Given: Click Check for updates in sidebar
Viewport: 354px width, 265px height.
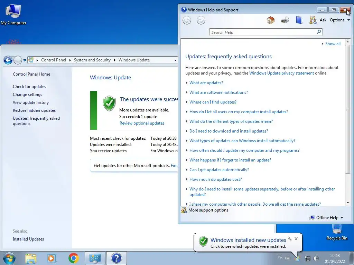Looking at the screenshot, I should [x=29, y=87].
